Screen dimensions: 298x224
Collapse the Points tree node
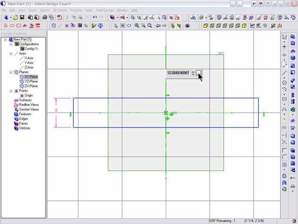pyautogui.click(x=11, y=91)
